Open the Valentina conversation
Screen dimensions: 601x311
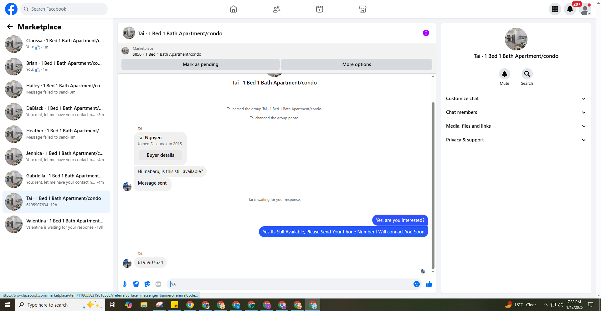coord(56,224)
